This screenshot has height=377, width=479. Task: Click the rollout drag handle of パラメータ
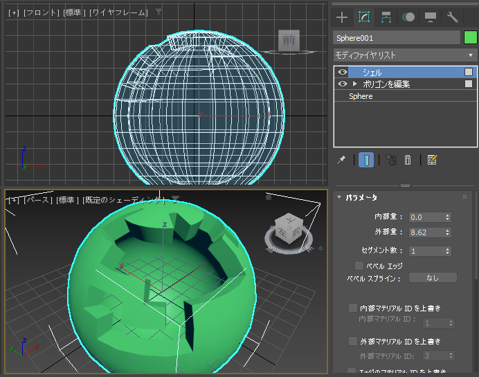pyautogui.click(x=464, y=197)
